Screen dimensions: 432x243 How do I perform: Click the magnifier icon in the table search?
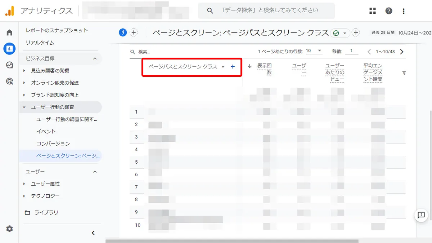coord(133,52)
